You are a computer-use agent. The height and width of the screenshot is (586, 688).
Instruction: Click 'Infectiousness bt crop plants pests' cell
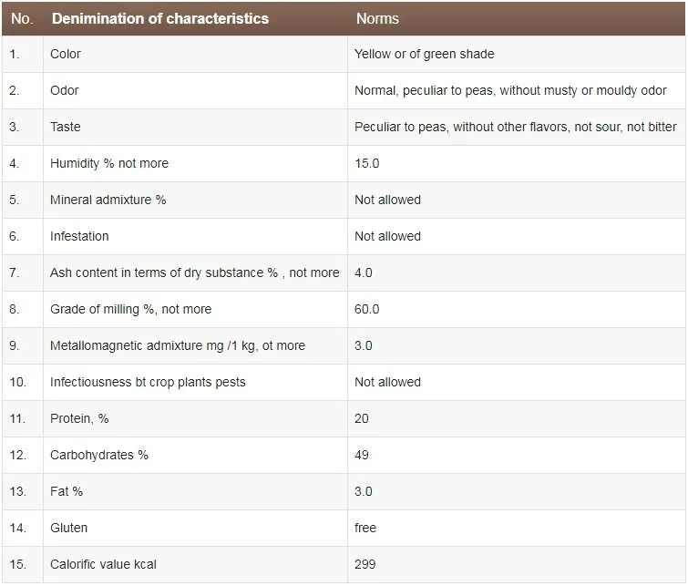point(148,382)
